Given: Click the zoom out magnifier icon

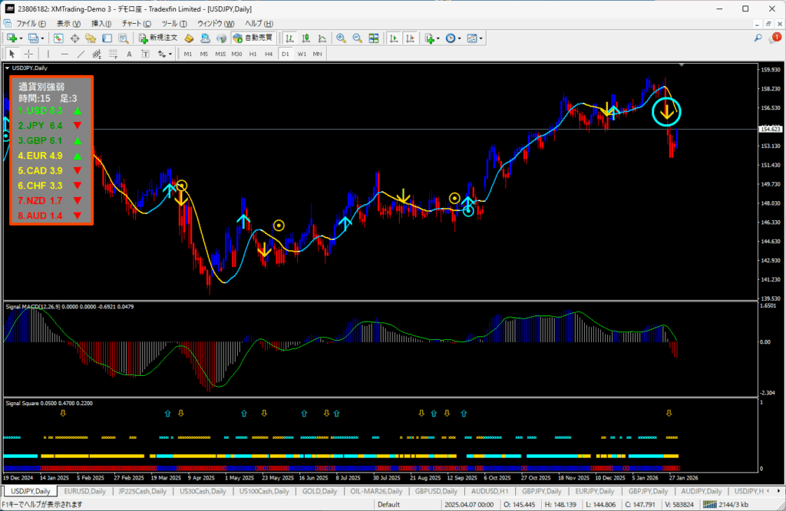Looking at the screenshot, I should [x=357, y=38].
